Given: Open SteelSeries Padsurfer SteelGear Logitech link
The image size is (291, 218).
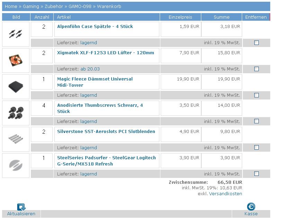Looking at the screenshot, I should (107, 161).
